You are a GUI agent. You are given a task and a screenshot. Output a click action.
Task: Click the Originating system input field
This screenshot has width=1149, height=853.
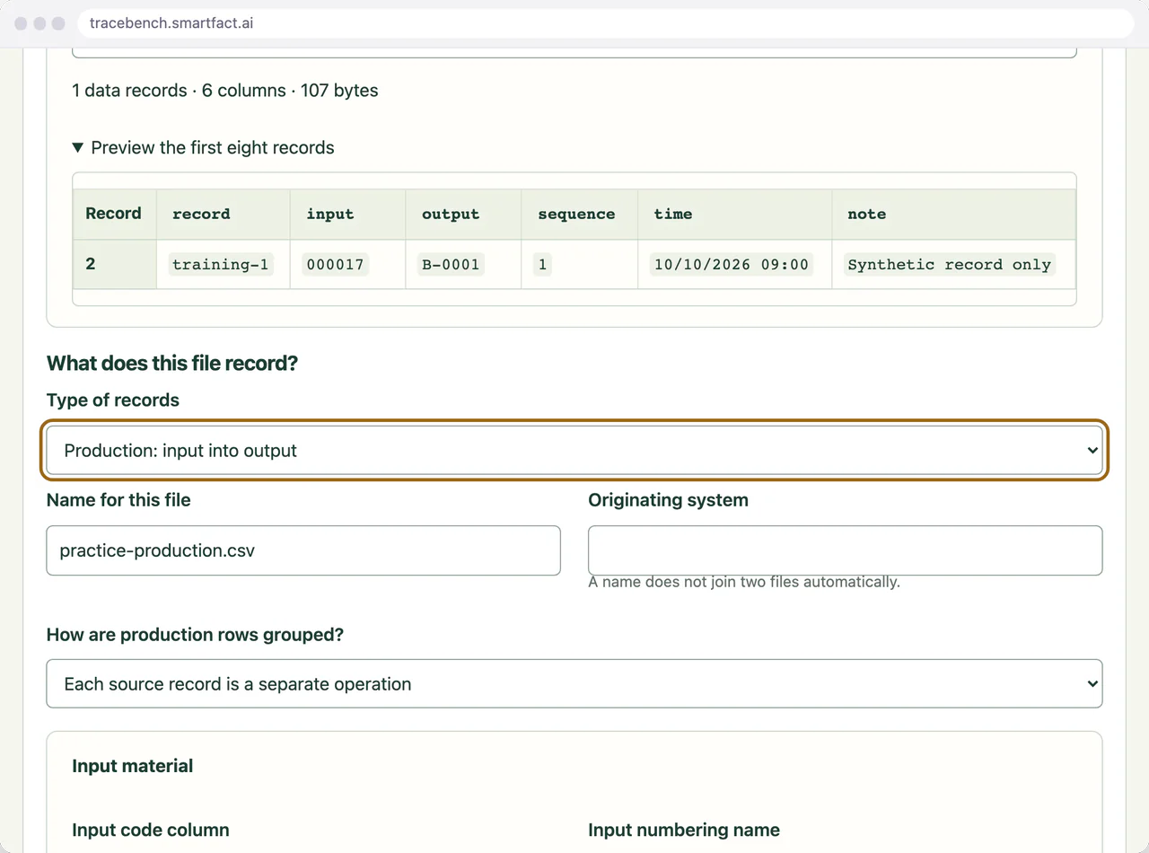[x=845, y=550]
